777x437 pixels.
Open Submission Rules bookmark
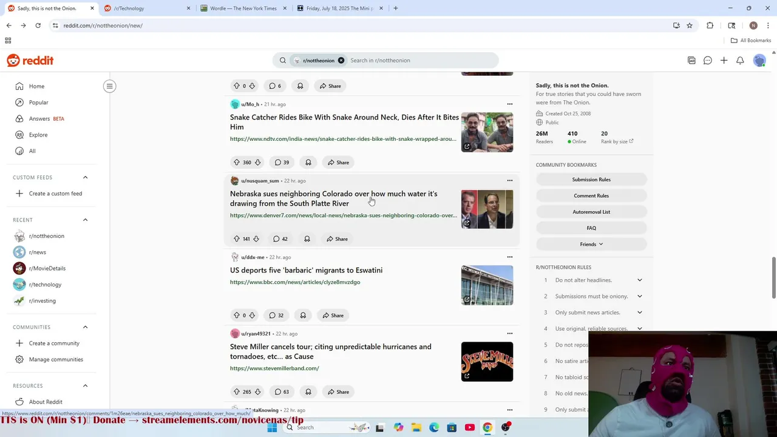coord(591,180)
